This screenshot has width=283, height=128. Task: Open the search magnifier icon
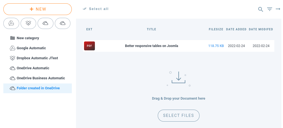click(x=260, y=9)
